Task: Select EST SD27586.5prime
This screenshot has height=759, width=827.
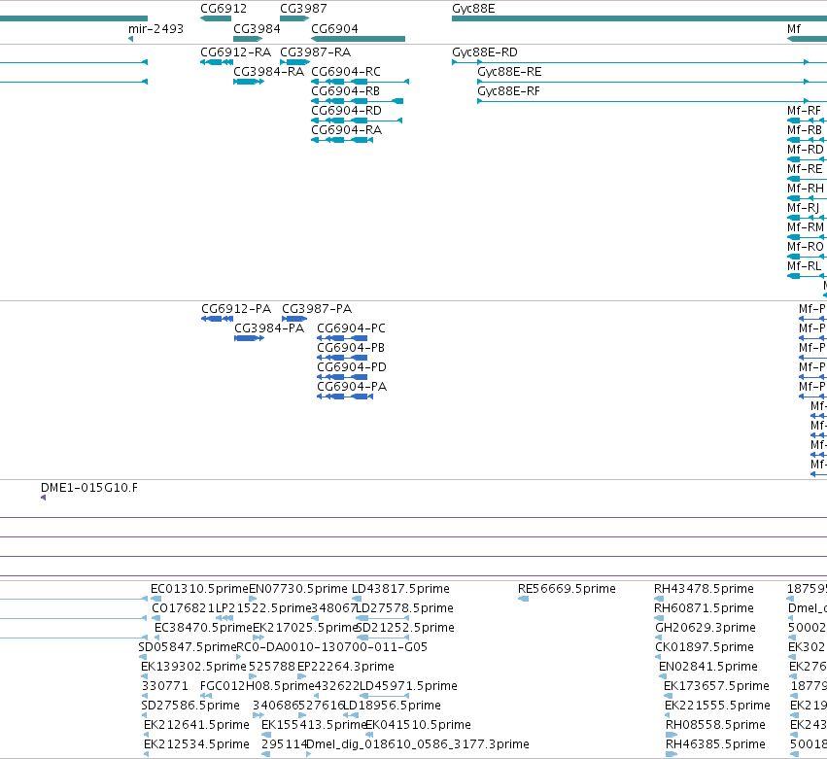Action: 190,707
